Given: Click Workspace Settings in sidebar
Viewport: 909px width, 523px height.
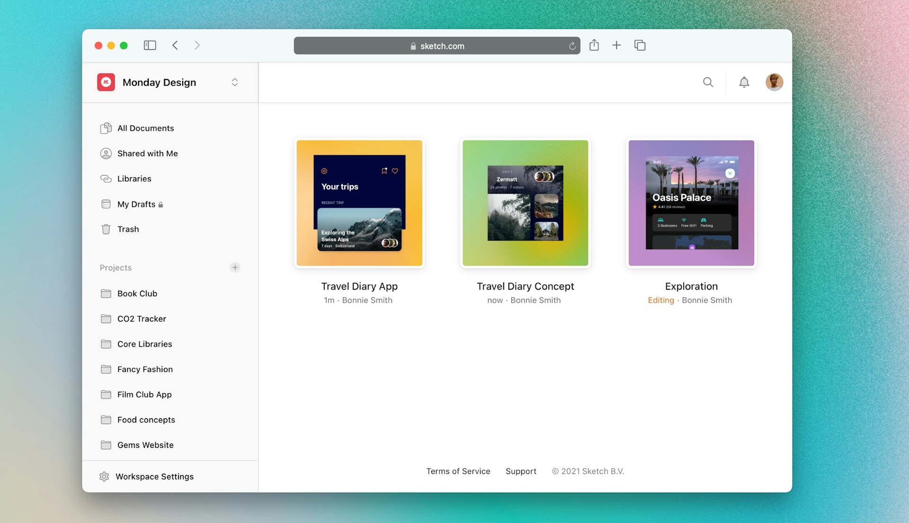Looking at the screenshot, I should [x=154, y=476].
